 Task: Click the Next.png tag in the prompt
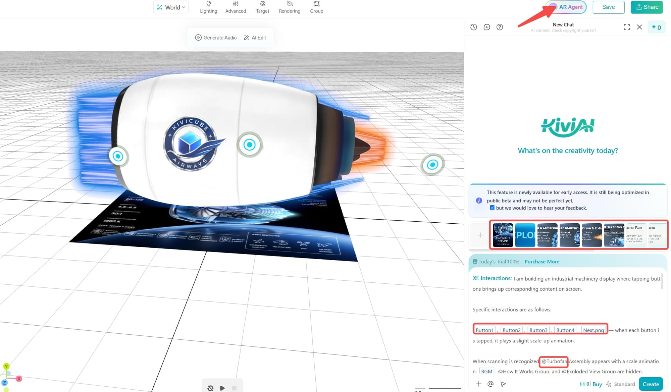click(593, 330)
